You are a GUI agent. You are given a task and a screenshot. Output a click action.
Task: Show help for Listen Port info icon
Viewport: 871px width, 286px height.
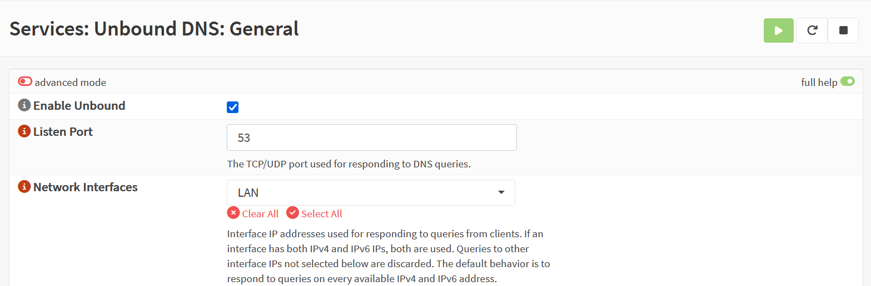[x=24, y=131]
